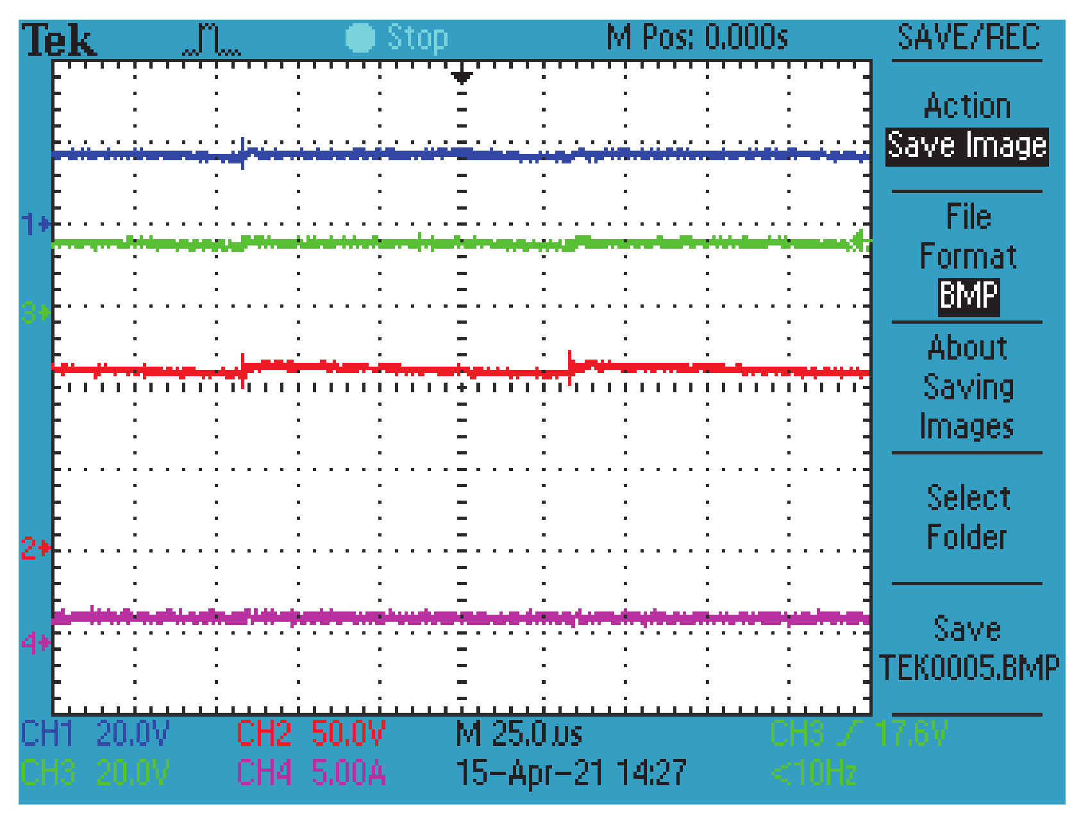Choose BMP file format
The width and height of the screenshot is (1081, 823).
[968, 295]
